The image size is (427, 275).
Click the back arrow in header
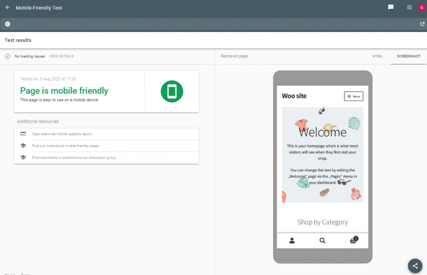[x=8, y=7]
